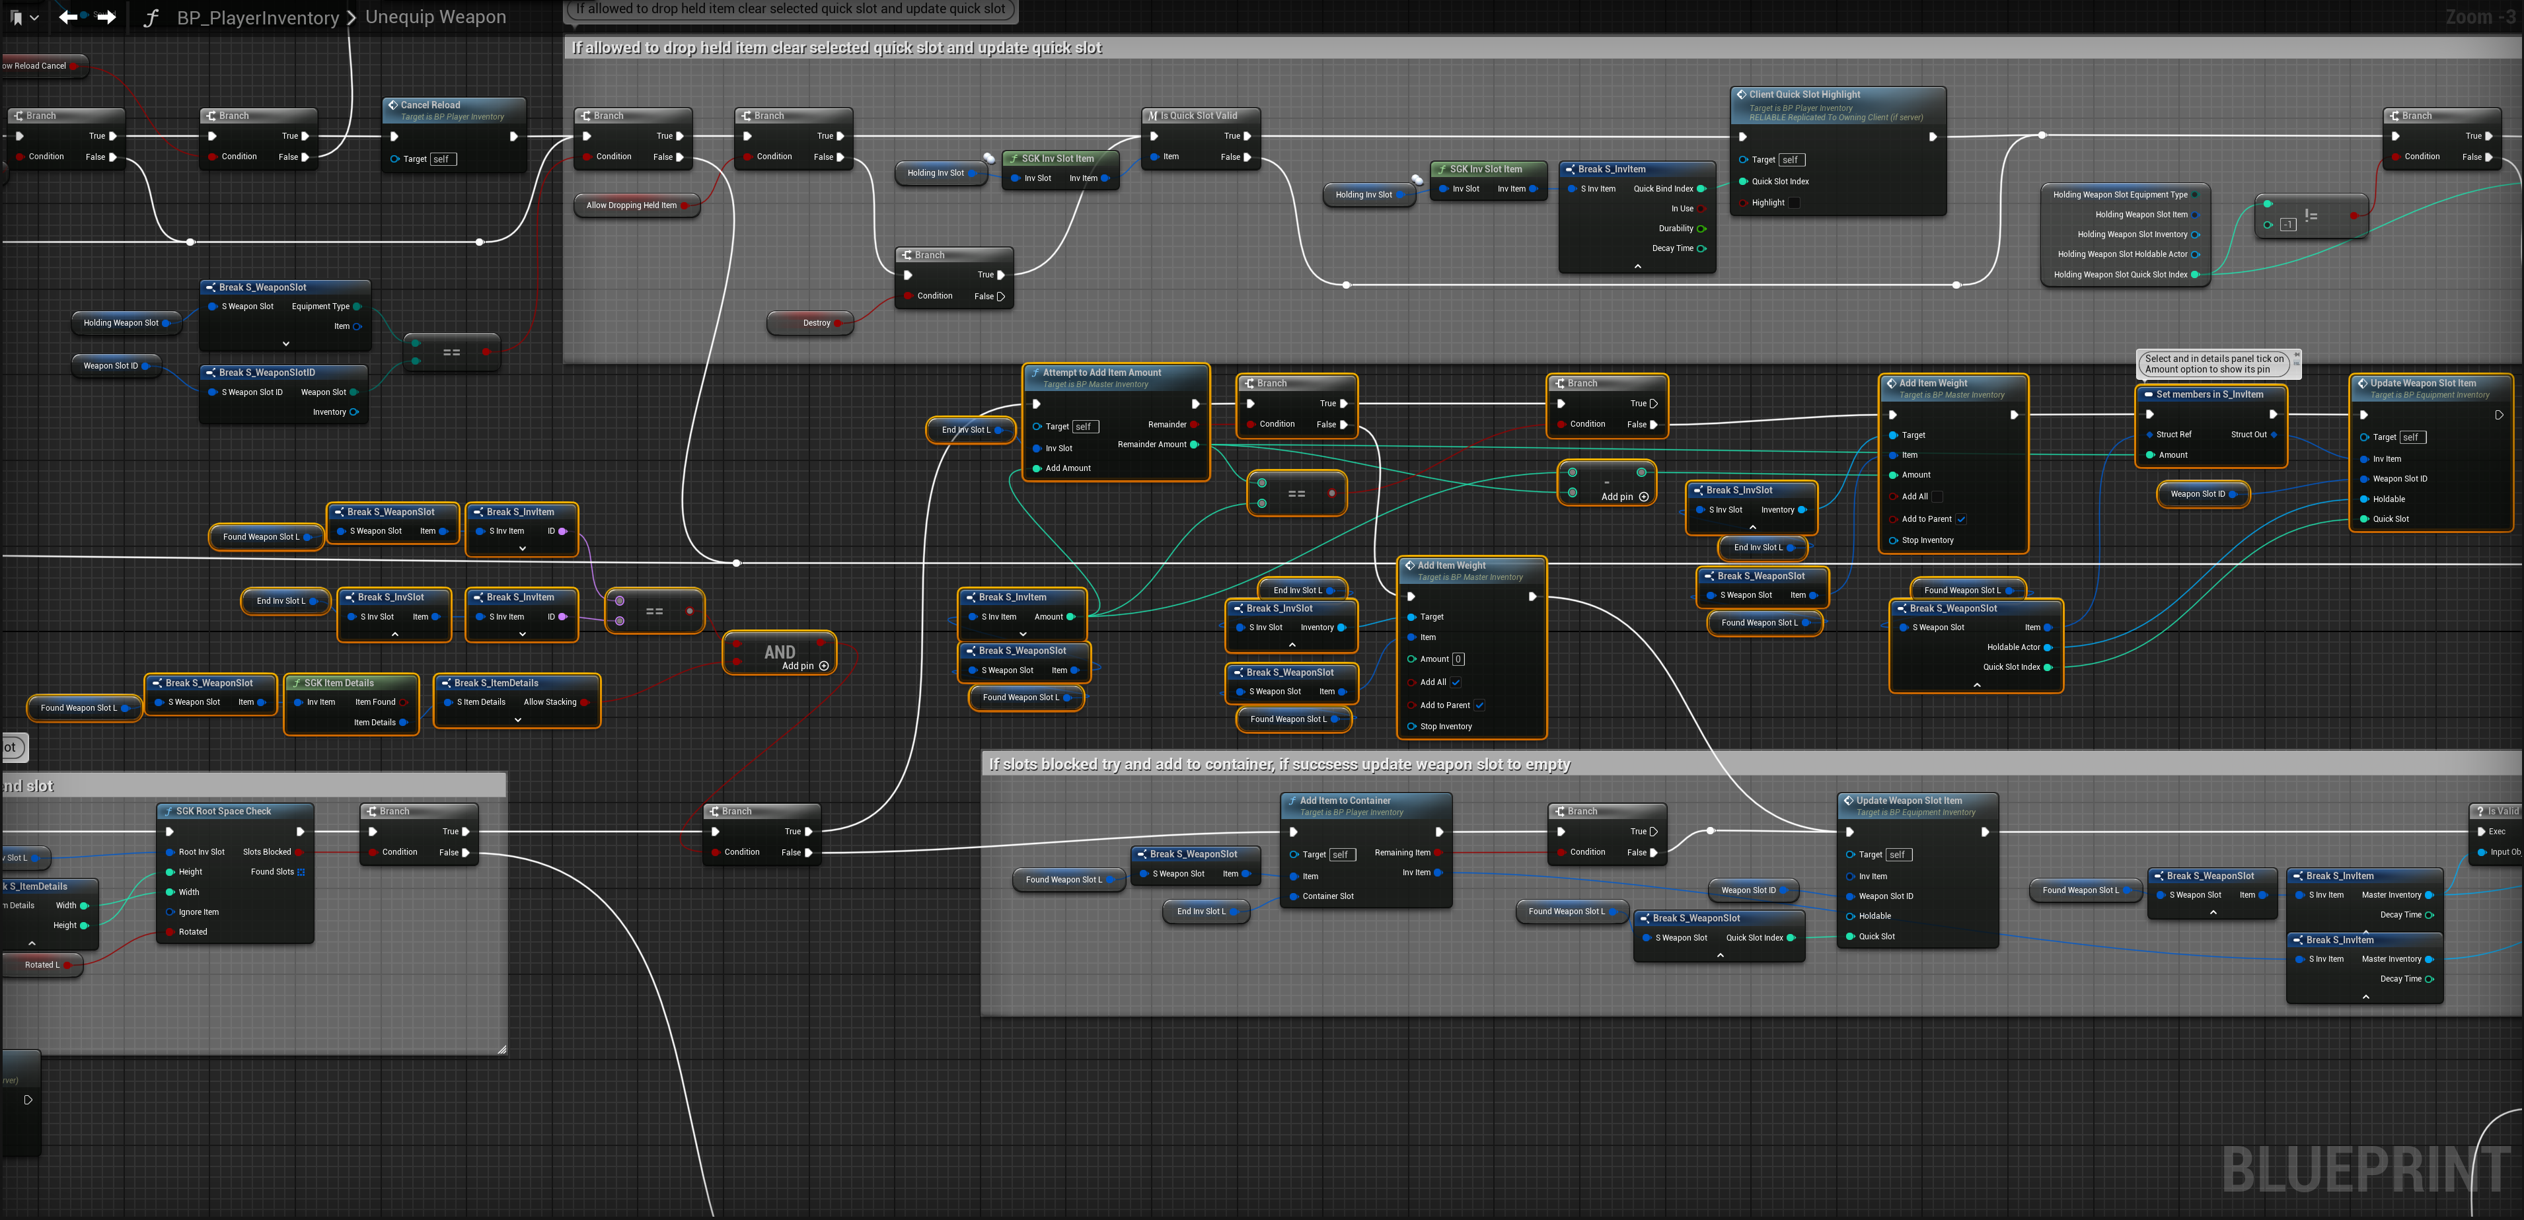Select the Allow Dropping Held Item node
This screenshot has height=1220, width=2524.
coord(631,205)
